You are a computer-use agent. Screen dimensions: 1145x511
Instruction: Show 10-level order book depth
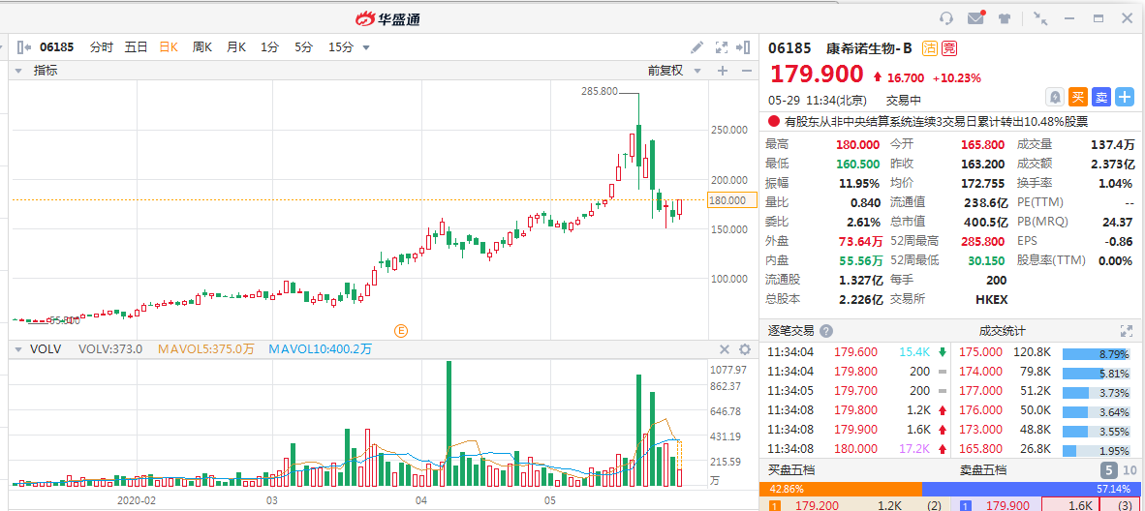pyautogui.click(x=1130, y=471)
